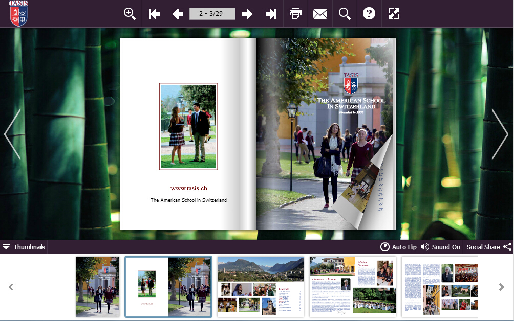Select the highlighted pages 2-3 thumbnail
The height and width of the screenshot is (321, 514).
(168, 287)
